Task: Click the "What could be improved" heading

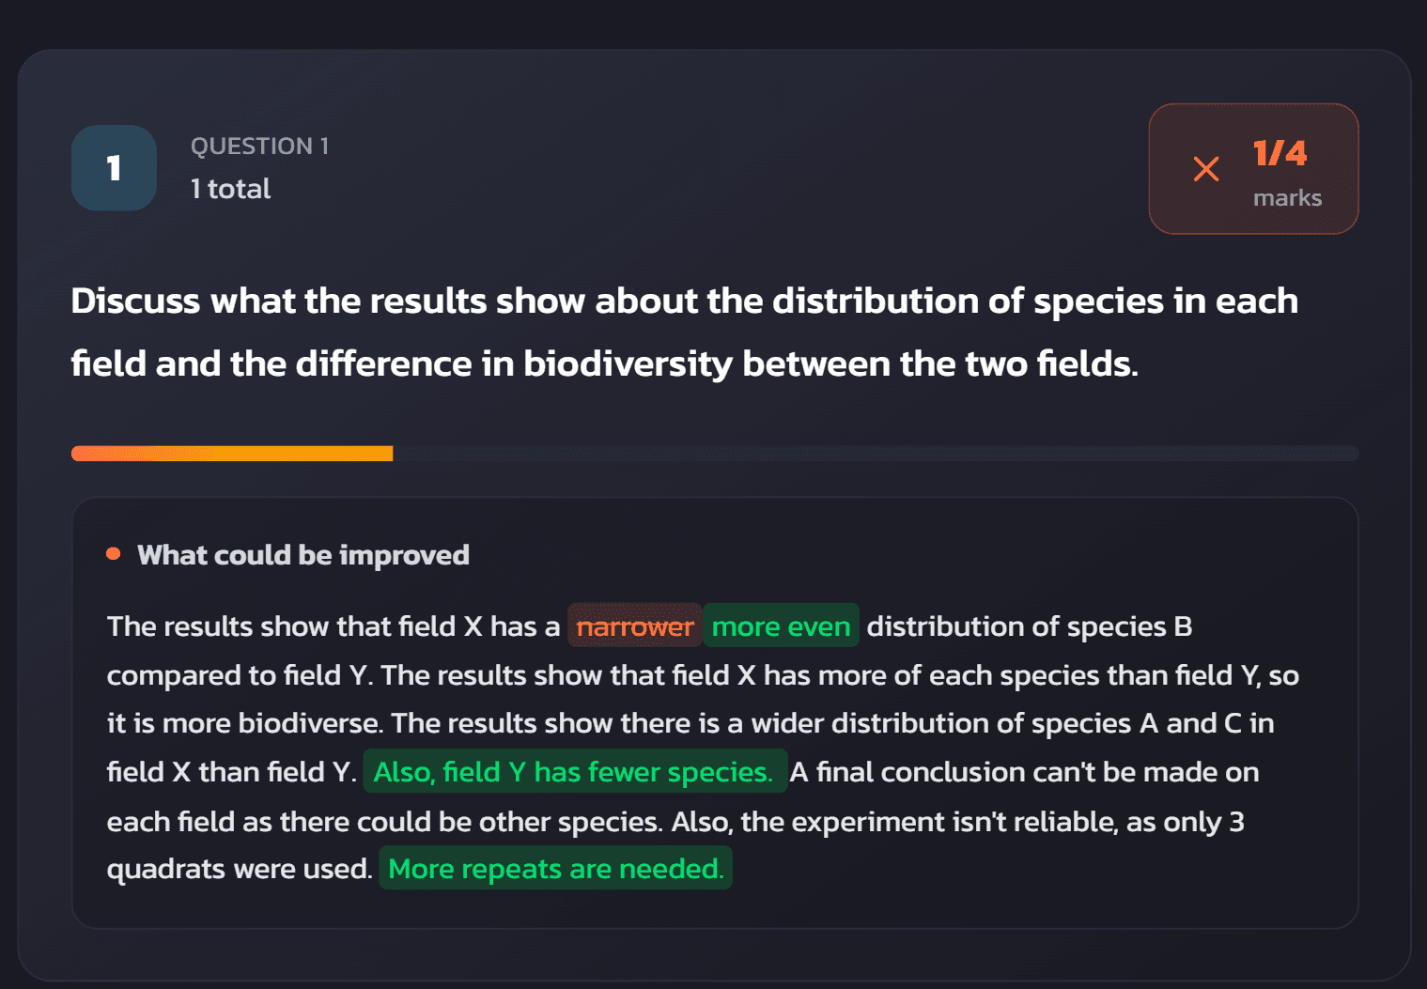Action: click(x=302, y=555)
